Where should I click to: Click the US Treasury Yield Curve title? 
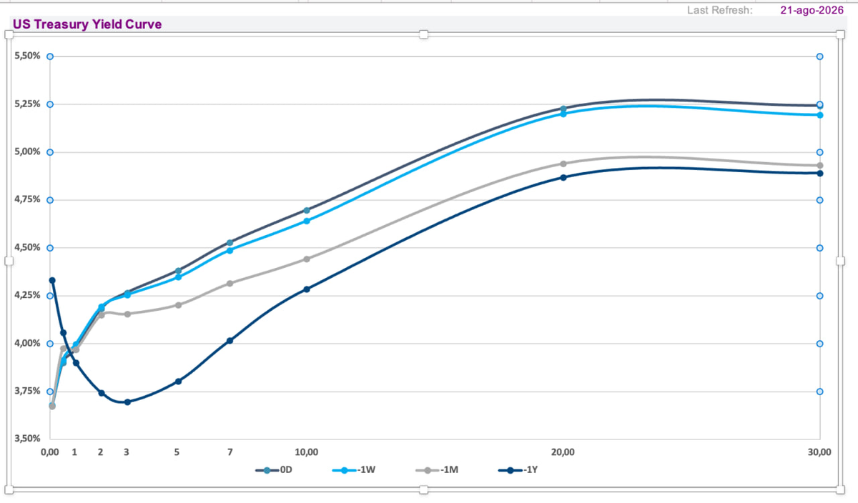click(87, 24)
